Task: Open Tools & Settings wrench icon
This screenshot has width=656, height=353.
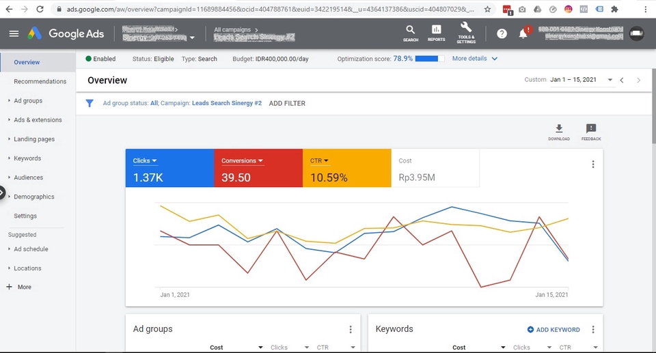Action: pyautogui.click(x=466, y=33)
